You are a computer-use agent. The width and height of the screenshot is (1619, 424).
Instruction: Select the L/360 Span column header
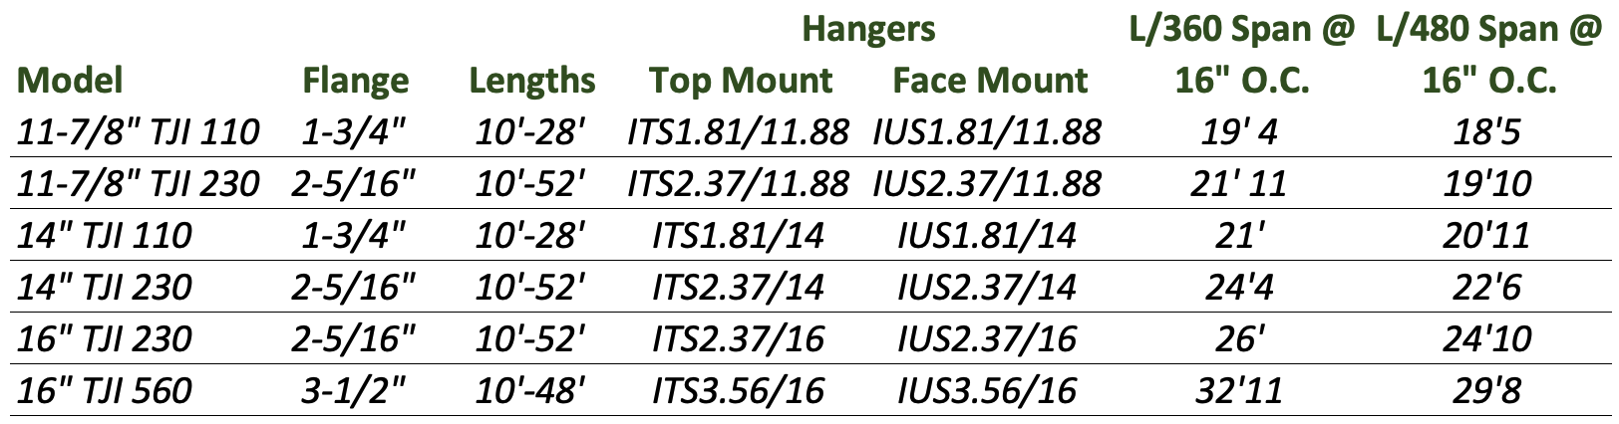1242,55
